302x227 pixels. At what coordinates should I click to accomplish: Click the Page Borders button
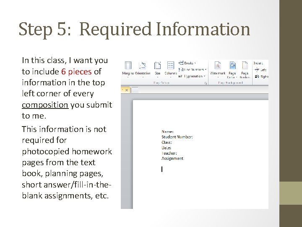point(245,69)
